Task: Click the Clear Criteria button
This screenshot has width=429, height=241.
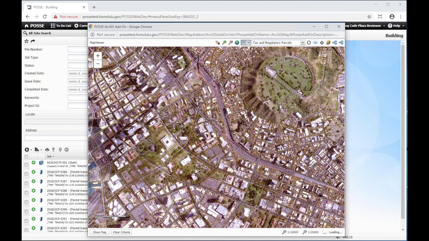Action: coord(121,232)
